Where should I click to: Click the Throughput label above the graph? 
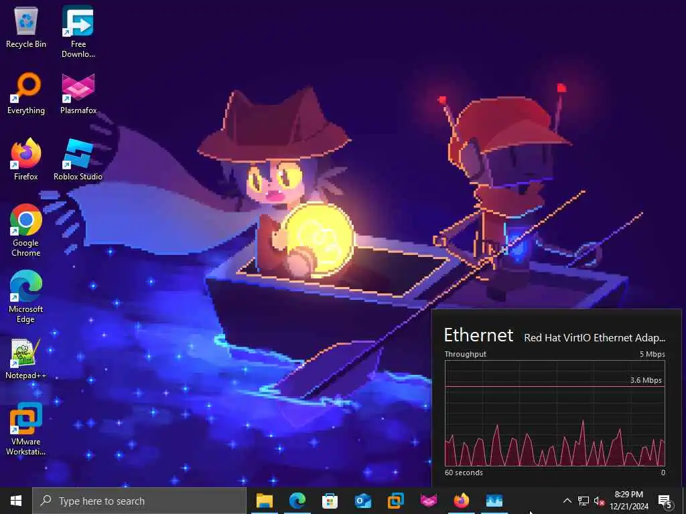tap(465, 354)
